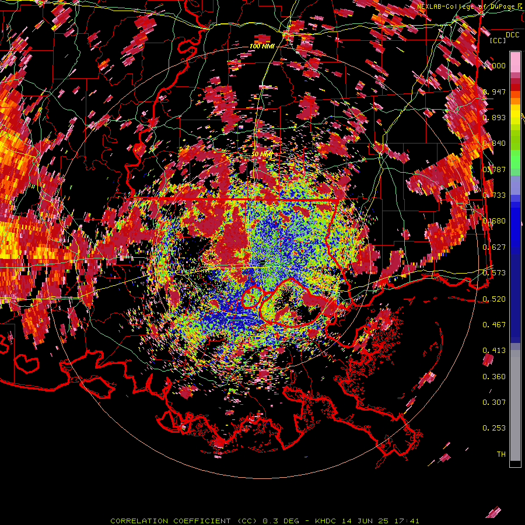Click the 0.840 legend value
The width and height of the screenshot is (525, 525).
click(x=494, y=143)
